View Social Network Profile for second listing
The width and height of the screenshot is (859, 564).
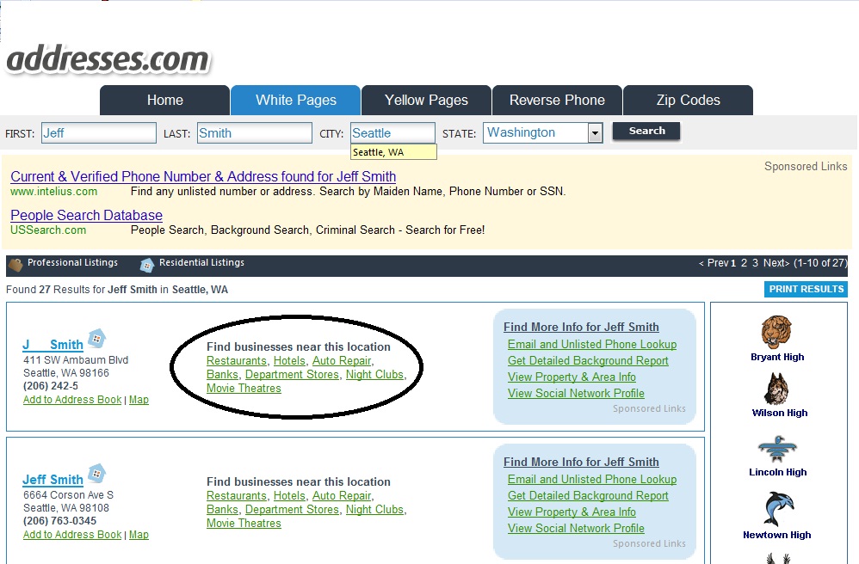pos(576,529)
